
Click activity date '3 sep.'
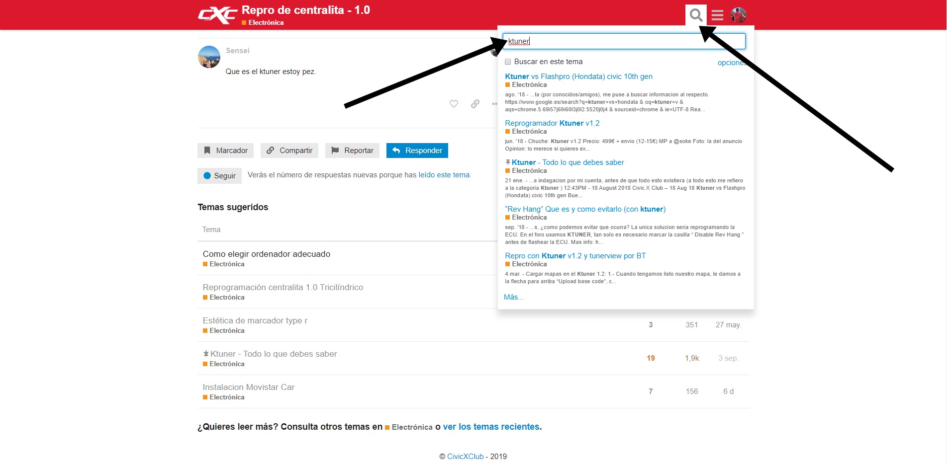pos(729,358)
